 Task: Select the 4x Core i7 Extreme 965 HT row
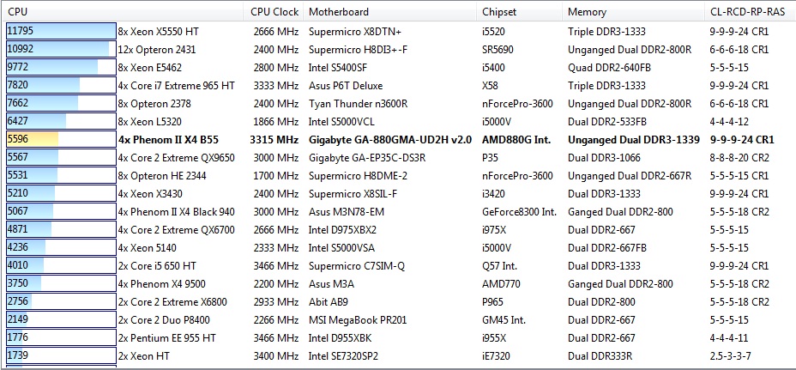176,85
